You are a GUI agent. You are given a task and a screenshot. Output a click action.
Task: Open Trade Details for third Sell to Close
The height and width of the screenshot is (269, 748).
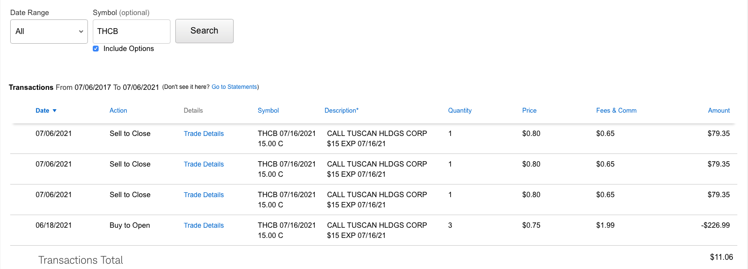tap(204, 195)
